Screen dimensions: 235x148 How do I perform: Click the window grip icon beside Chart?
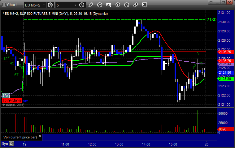(4, 5)
